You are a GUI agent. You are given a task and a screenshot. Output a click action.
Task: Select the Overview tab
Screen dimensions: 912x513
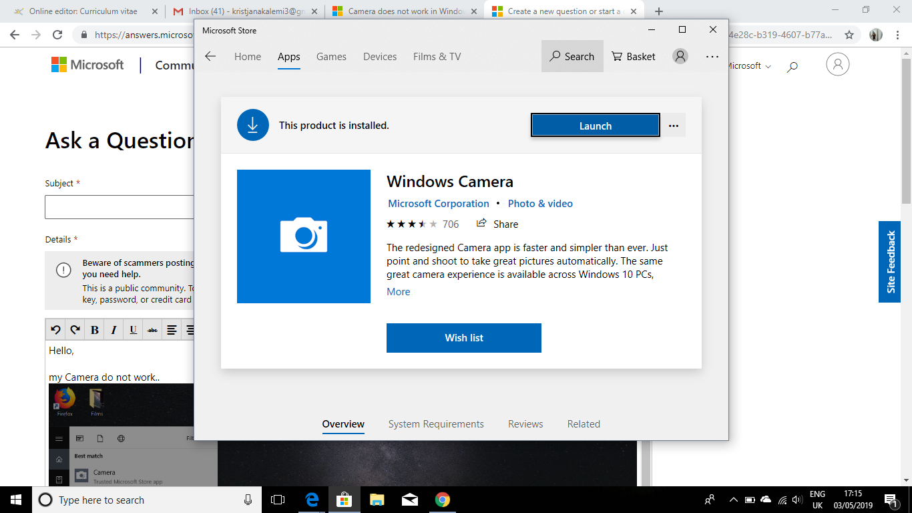pos(343,424)
